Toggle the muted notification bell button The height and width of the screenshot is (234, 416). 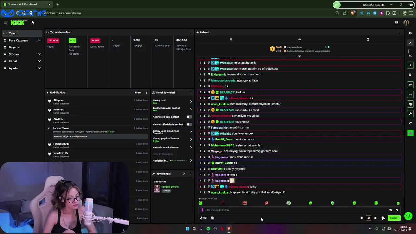(369, 218)
